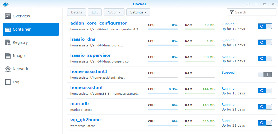The image size is (278, 134).
Task: Click the Overview sidebar icon
Action: tap(8, 16)
